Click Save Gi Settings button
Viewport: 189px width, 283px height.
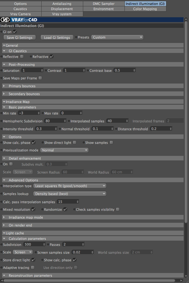(20, 38)
